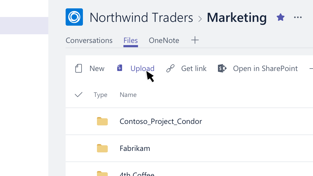Click the Upload file icon

[x=120, y=68]
